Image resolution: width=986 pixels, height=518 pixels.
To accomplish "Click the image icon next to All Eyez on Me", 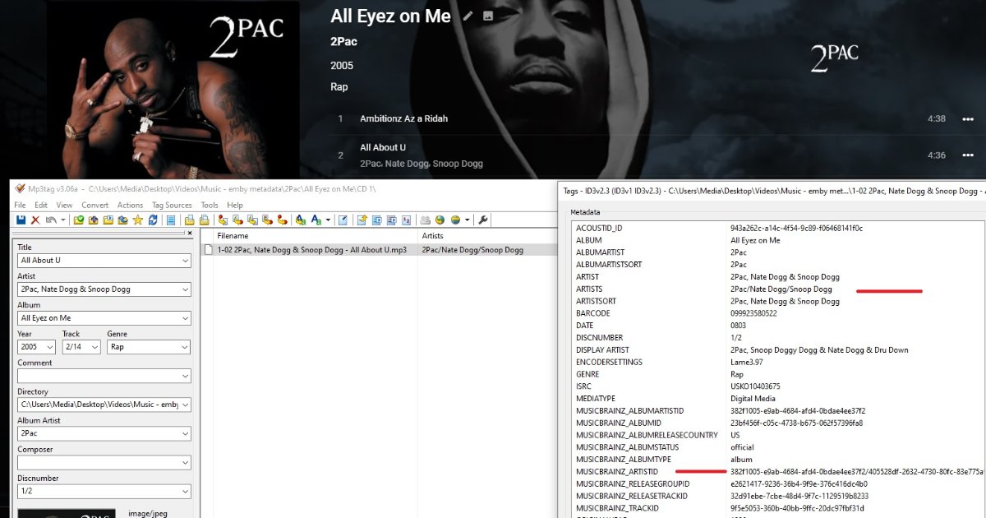I will [488, 16].
